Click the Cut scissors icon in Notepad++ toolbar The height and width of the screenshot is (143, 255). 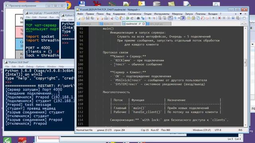click(112, 18)
